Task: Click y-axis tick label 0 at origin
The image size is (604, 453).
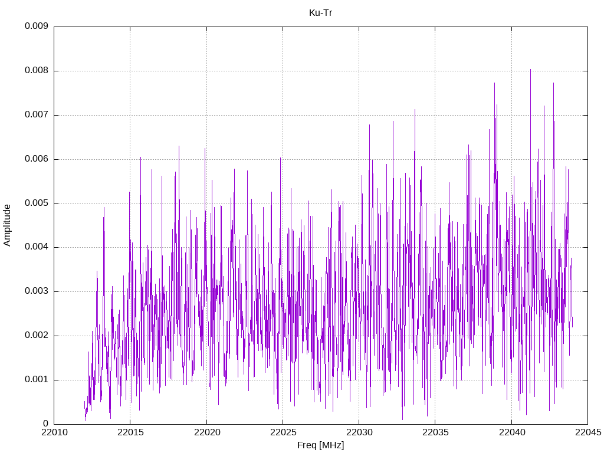Action: pyautogui.click(x=46, y=424)
